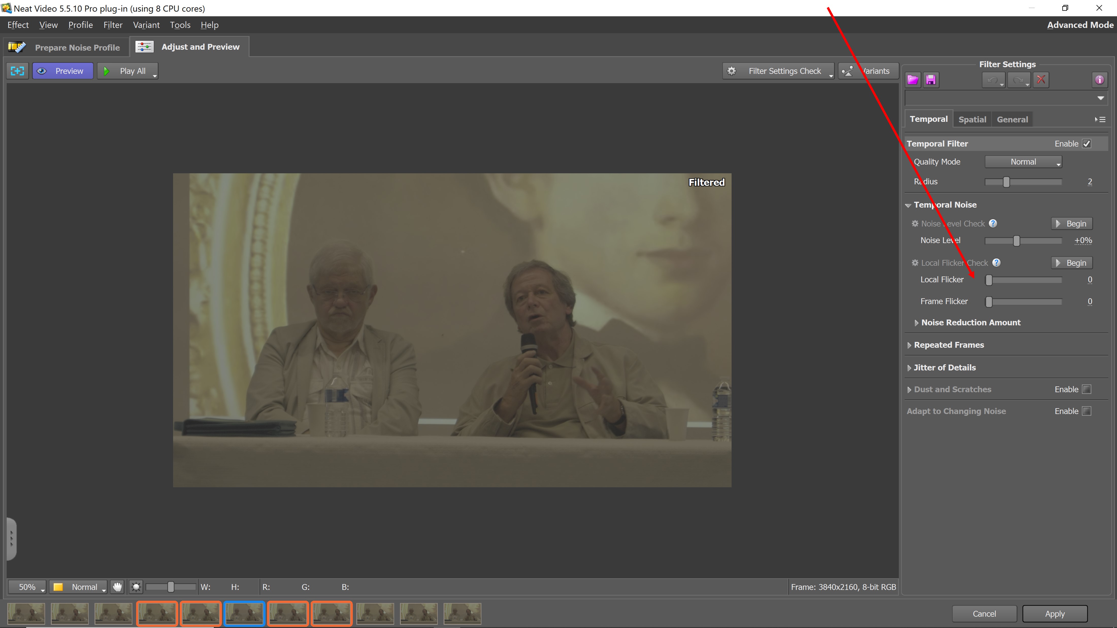Enable Adapt to Changing Noise checkbox
This screenshot has height=628, width=1117.
pyautogui.click(x=1086, y=411)
